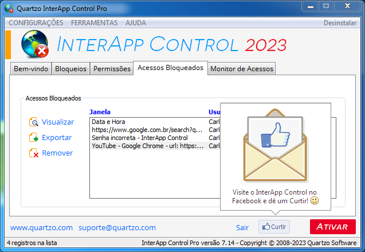Open the www.quartzo.com link

click(41, 227)
